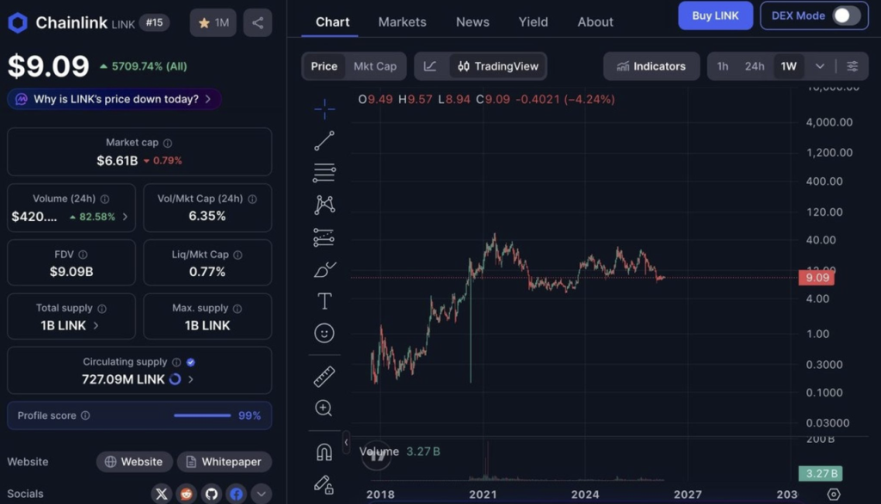Open the Chart tab
This screenshot has height=504, width=881.
coord(332,22)
